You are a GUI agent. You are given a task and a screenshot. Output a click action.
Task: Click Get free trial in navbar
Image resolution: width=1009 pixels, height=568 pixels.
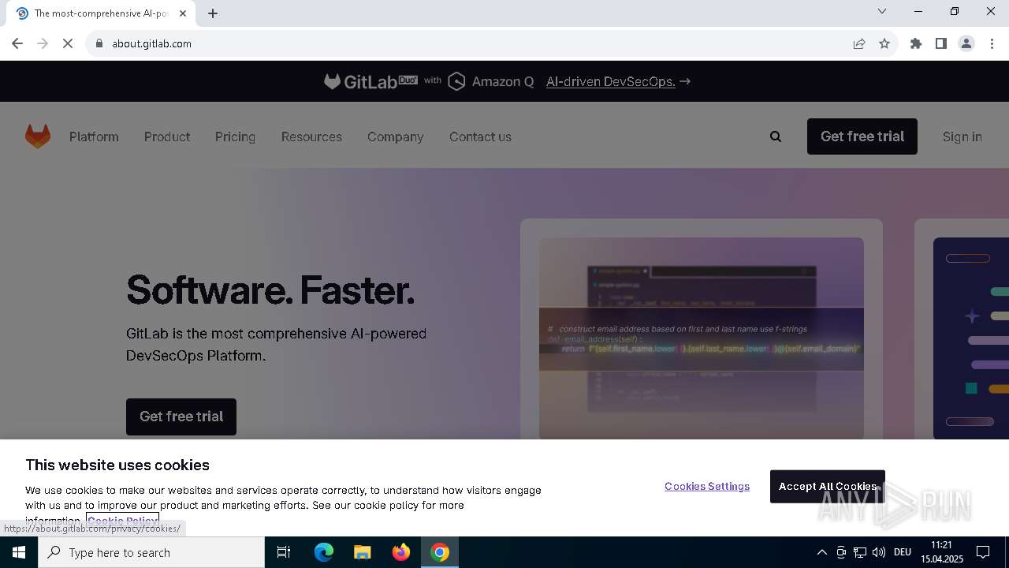coord(862,136)
